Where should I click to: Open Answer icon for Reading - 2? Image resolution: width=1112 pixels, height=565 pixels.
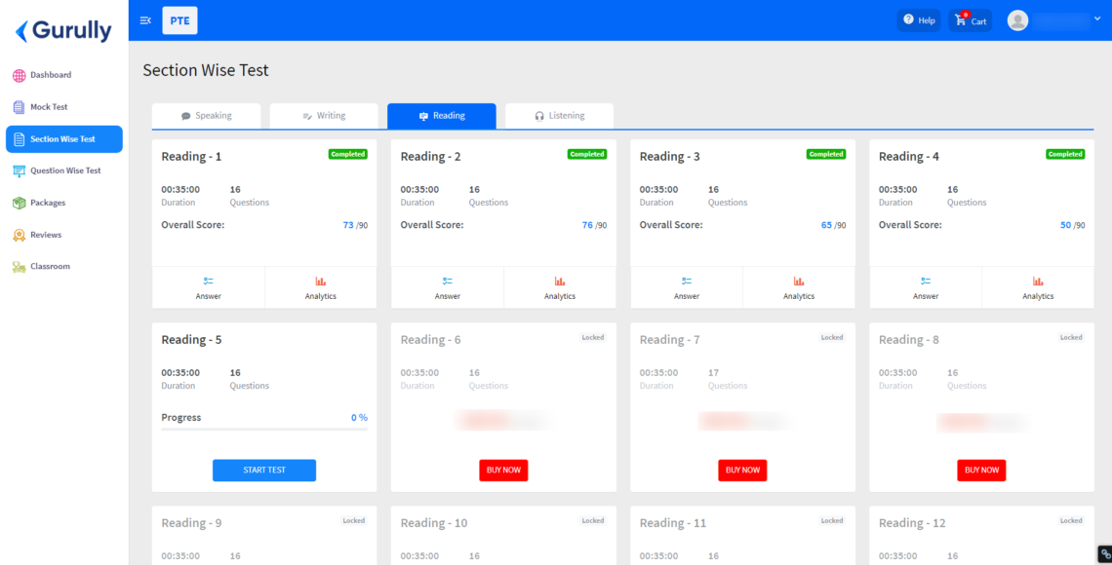[x=448, y=281]
